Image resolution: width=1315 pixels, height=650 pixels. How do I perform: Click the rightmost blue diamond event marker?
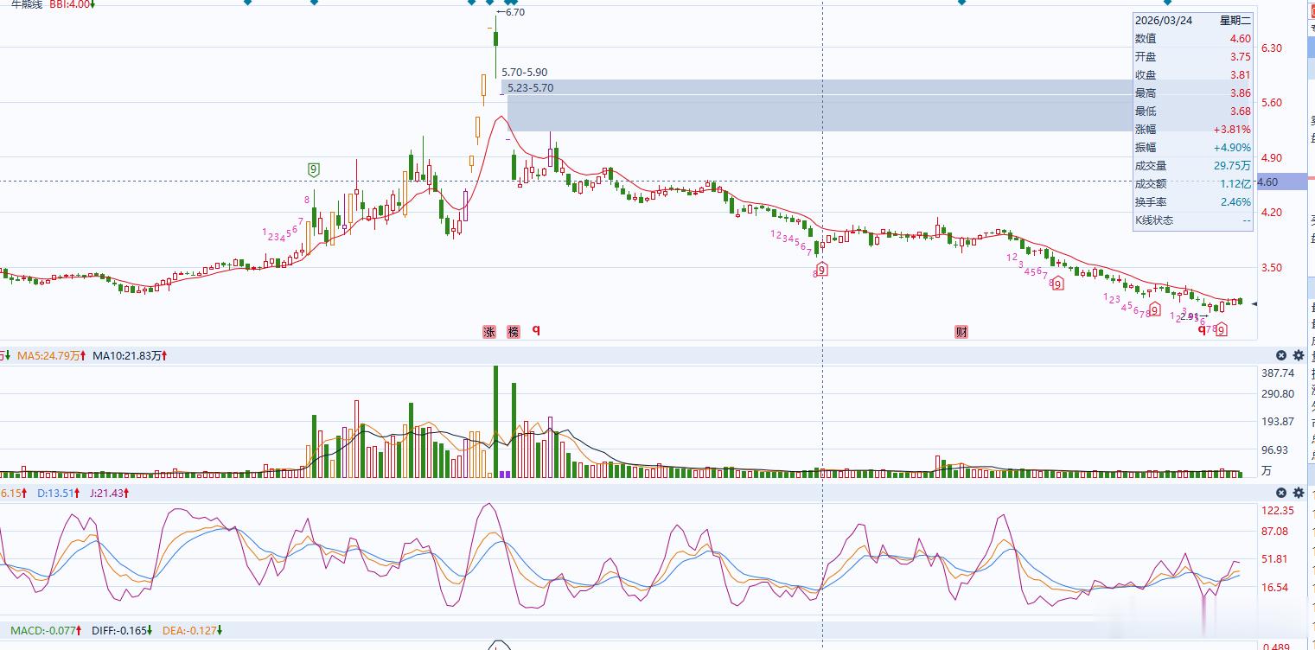(x=1168, y=3)
